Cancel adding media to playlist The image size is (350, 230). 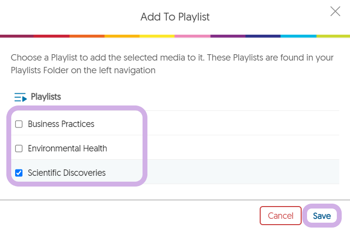pyautogui.click(x=280, y=216)
